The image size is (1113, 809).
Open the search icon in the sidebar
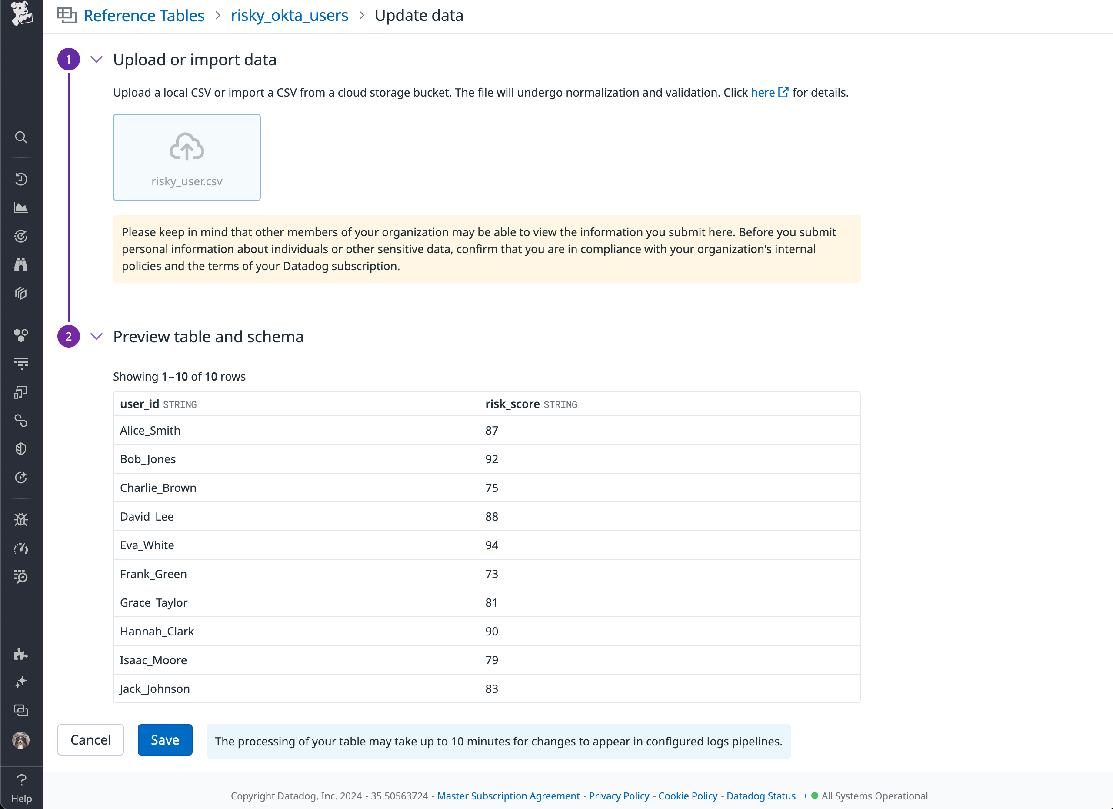point(21,137)
